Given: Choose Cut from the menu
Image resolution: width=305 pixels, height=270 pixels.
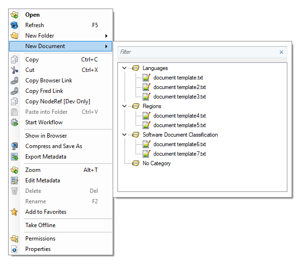Looking at the screenshot, I should (61, 70).
